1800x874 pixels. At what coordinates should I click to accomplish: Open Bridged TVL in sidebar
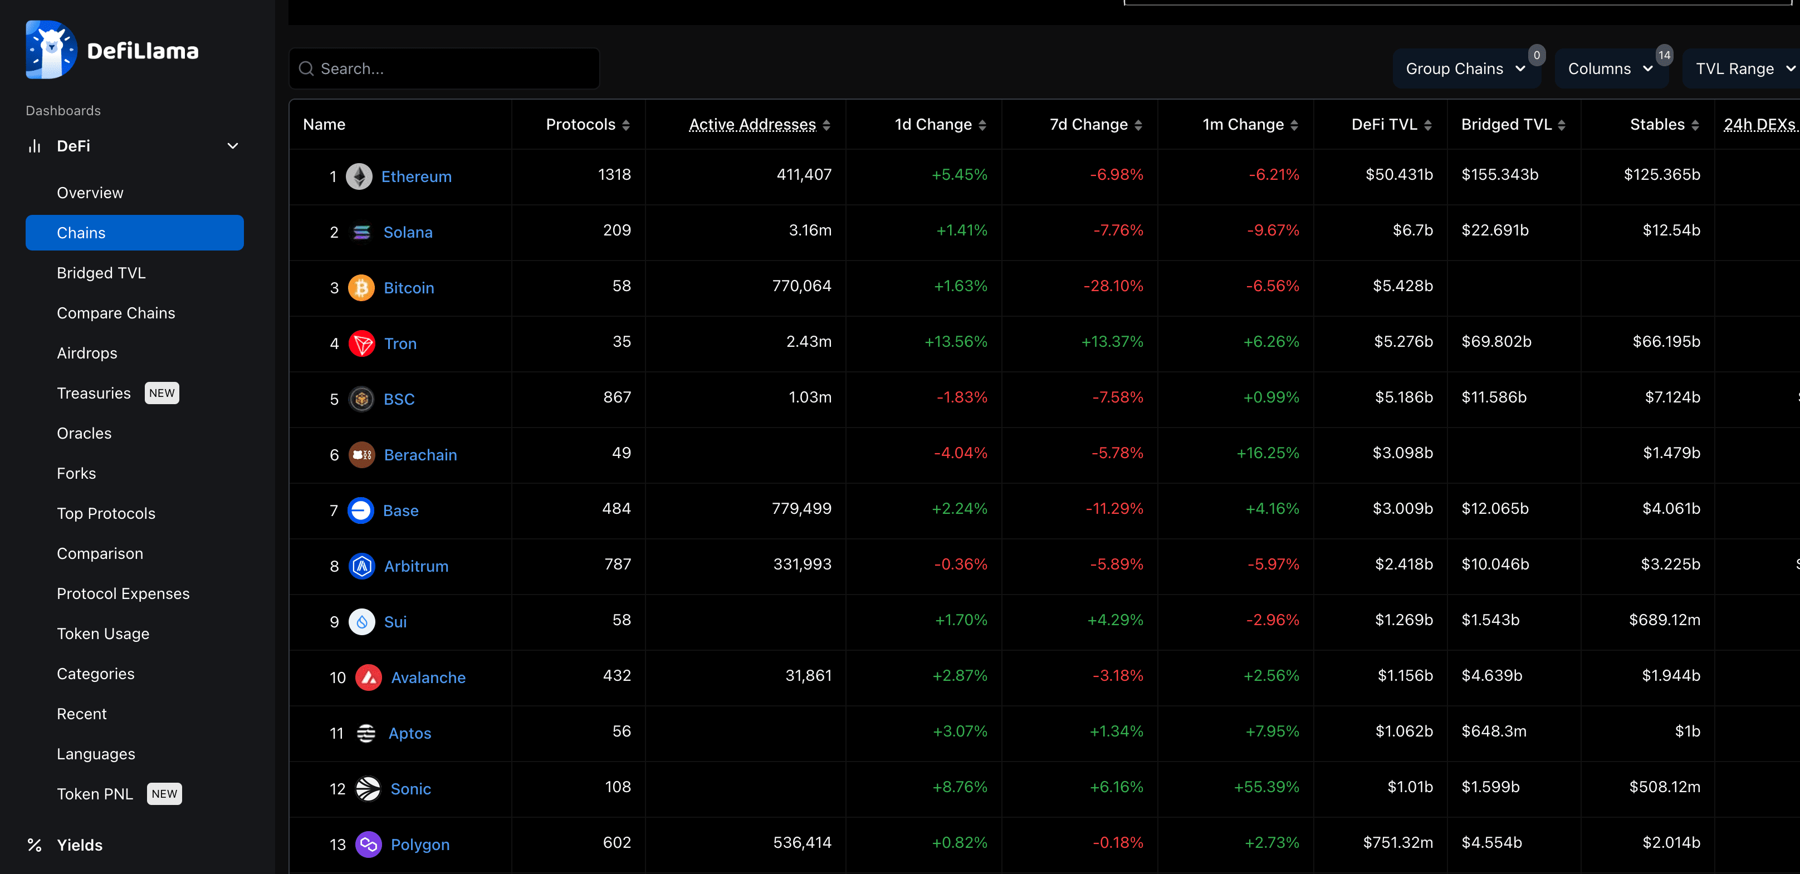pyautogui.click(x=101, y=273)
